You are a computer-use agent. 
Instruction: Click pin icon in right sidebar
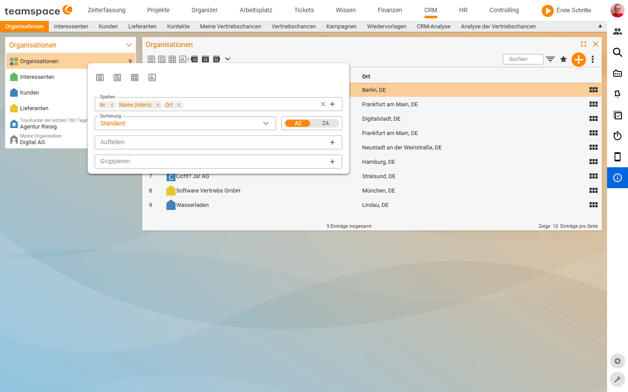[618, 94]
